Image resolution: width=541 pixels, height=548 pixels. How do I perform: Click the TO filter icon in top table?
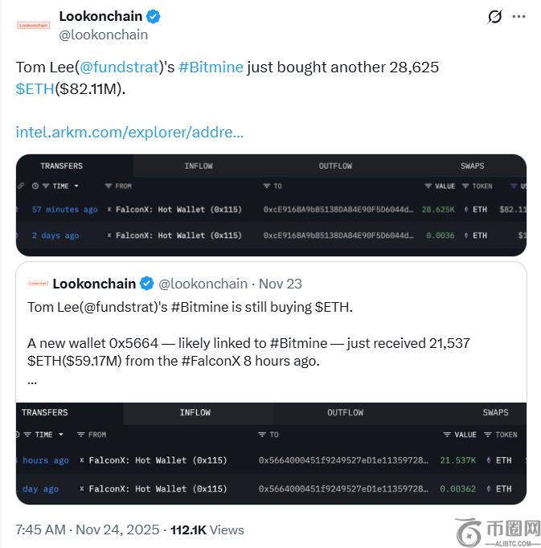pos(267,186)
